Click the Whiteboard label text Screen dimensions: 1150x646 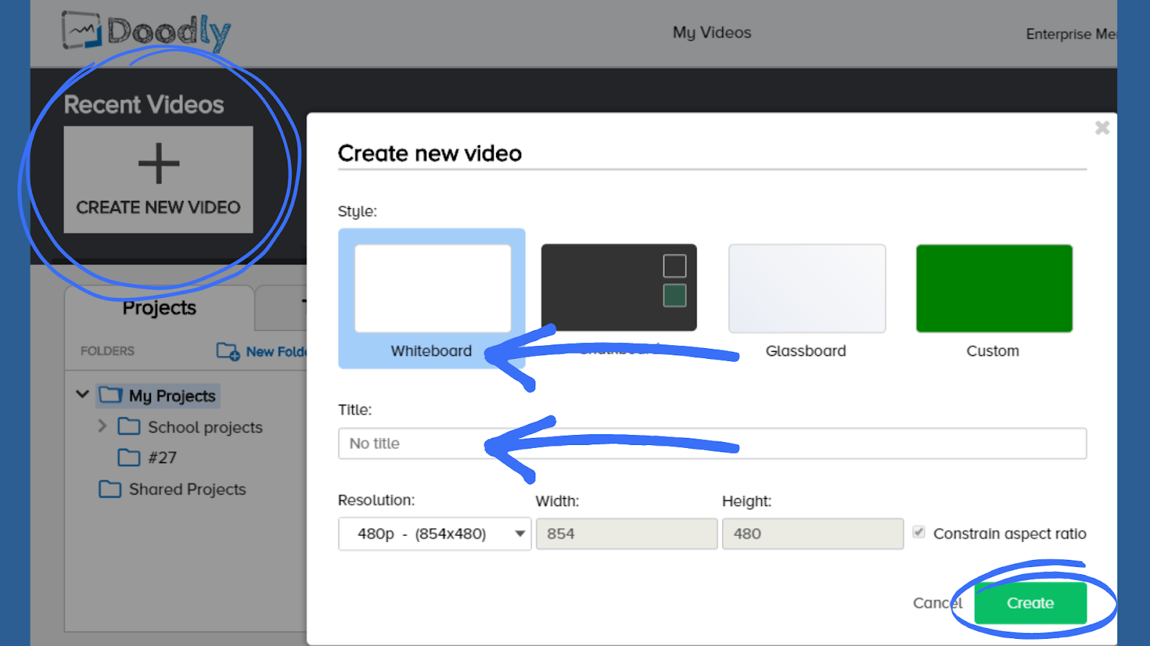(431, 351)
